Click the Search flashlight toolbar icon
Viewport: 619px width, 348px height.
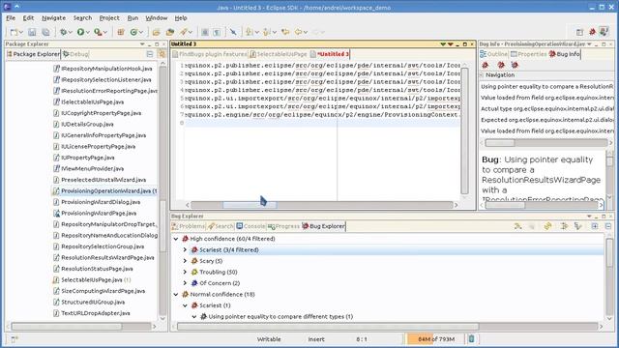pos(184,32)
